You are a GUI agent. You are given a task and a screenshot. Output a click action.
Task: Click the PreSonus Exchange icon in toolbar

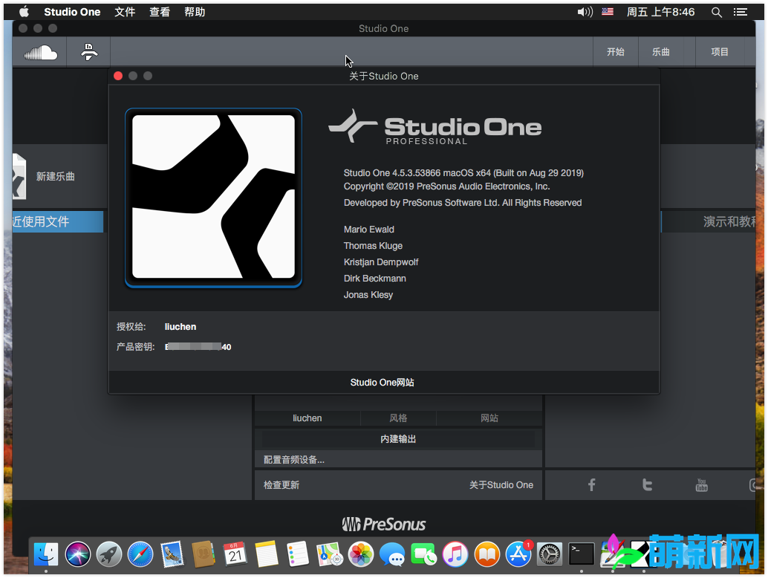pyautogui.click(x=89, y=52)
